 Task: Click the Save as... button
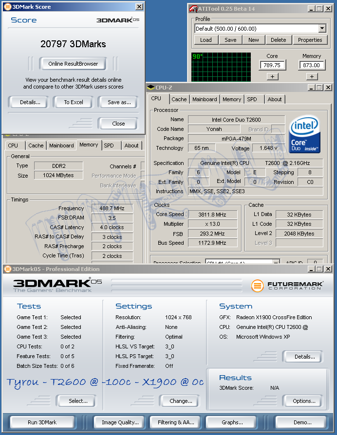tap(119, 102)
